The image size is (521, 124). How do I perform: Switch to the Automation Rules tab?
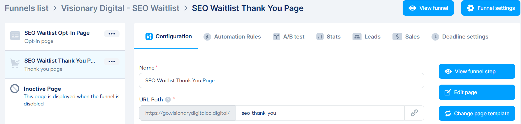point(232,37)
